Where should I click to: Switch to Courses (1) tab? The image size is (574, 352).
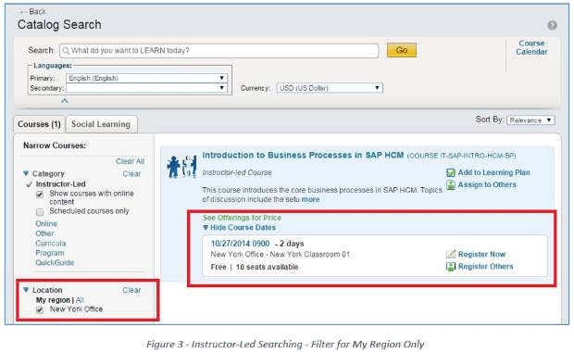(x=39, y=124)
